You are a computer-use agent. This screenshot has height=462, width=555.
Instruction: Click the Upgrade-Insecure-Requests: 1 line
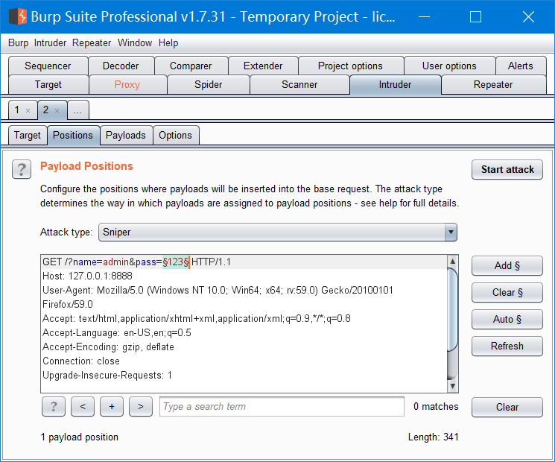coord(107,376)
